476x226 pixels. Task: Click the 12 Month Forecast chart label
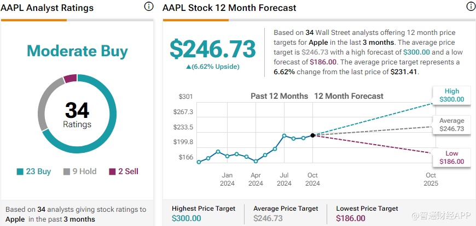(349, 96)
